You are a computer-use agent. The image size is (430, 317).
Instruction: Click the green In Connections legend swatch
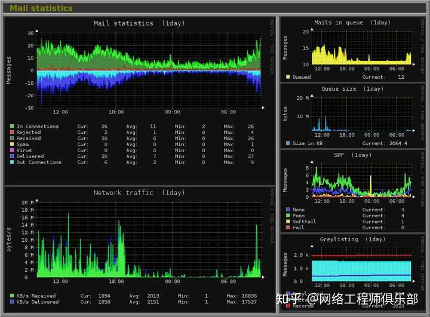[x=12, y=126]
